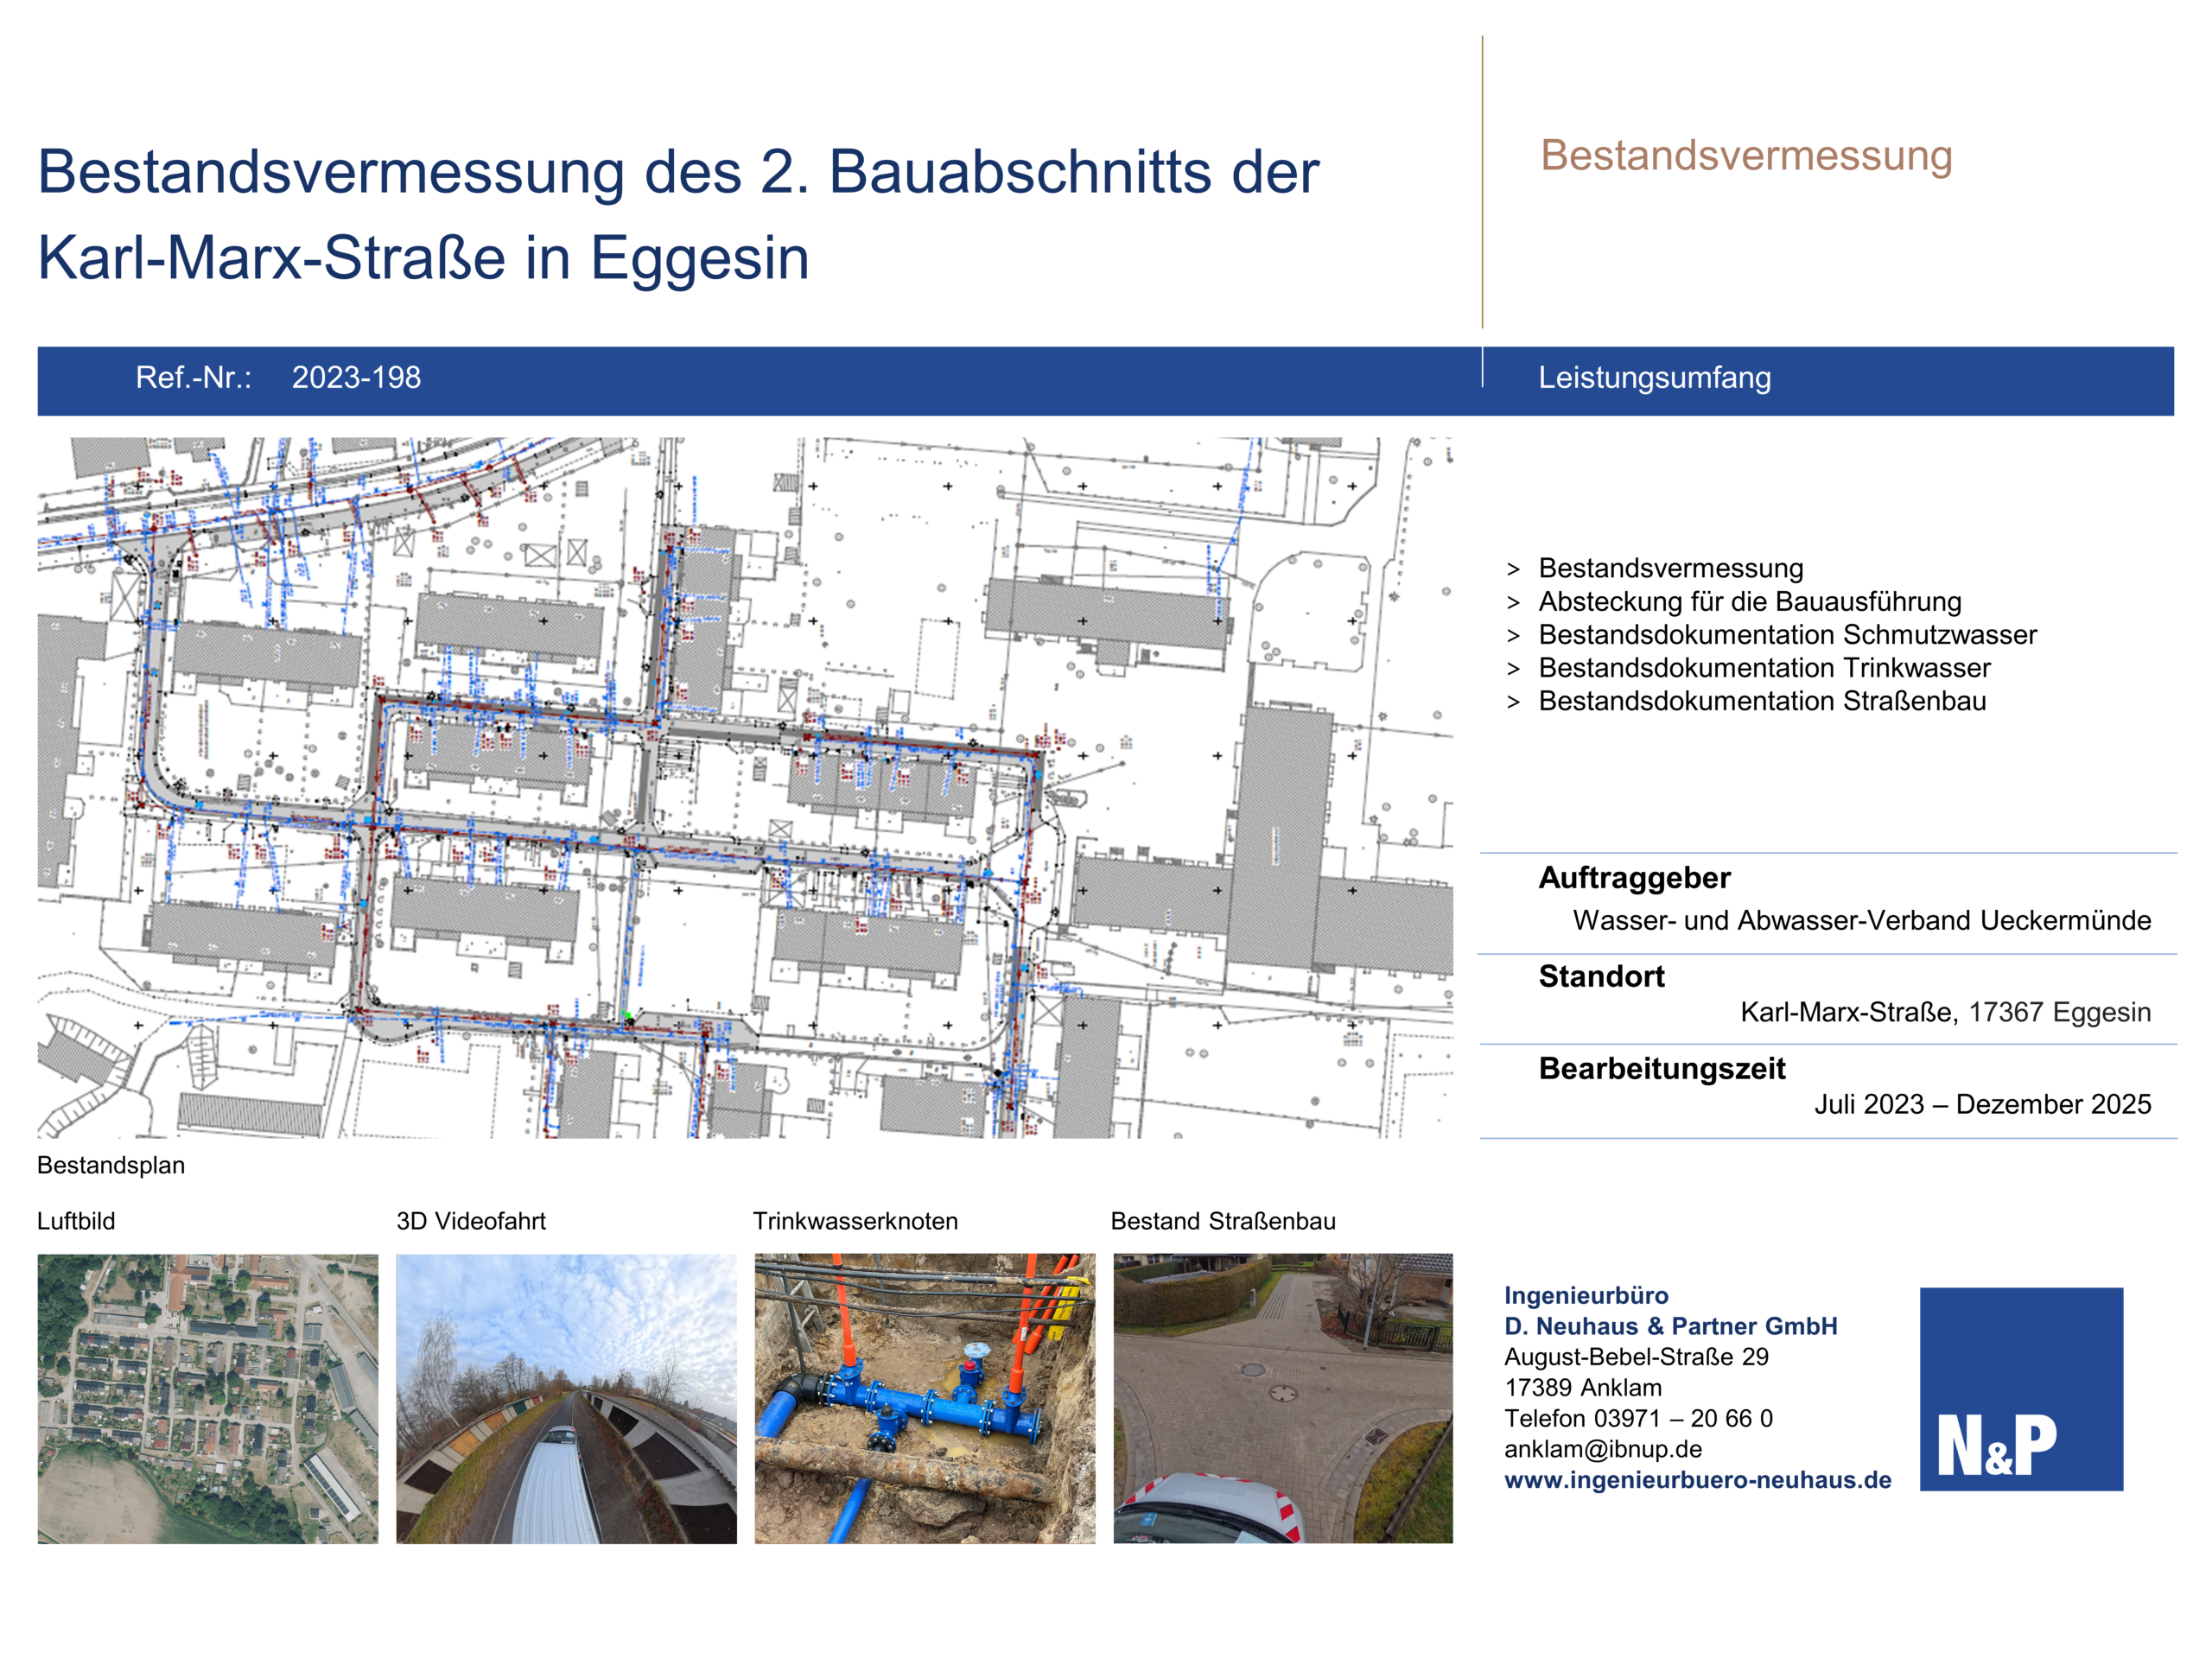2212x1659 pixels.
Task: Open the www.ingenieurbuero-neuhaus.de website link
Action: click(1697, 1480)
